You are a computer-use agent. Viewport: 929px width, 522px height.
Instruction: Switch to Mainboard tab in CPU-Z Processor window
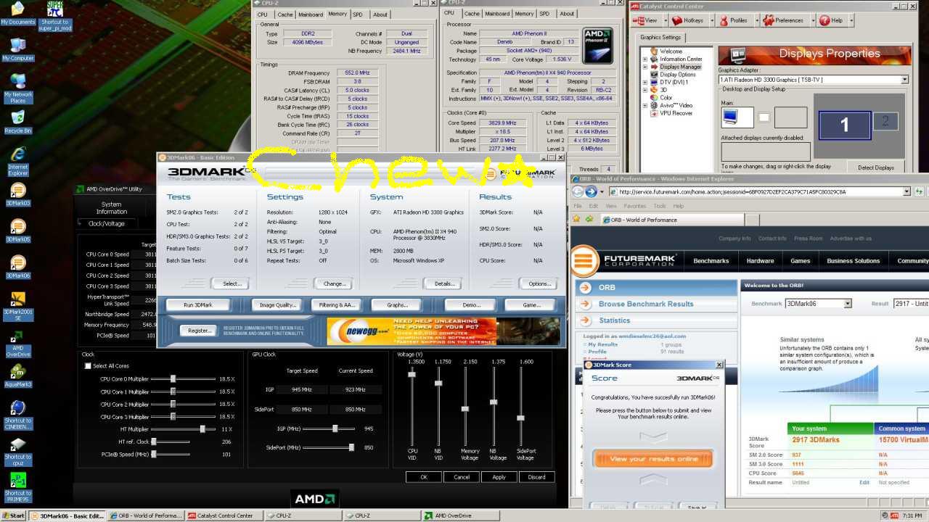497,14
